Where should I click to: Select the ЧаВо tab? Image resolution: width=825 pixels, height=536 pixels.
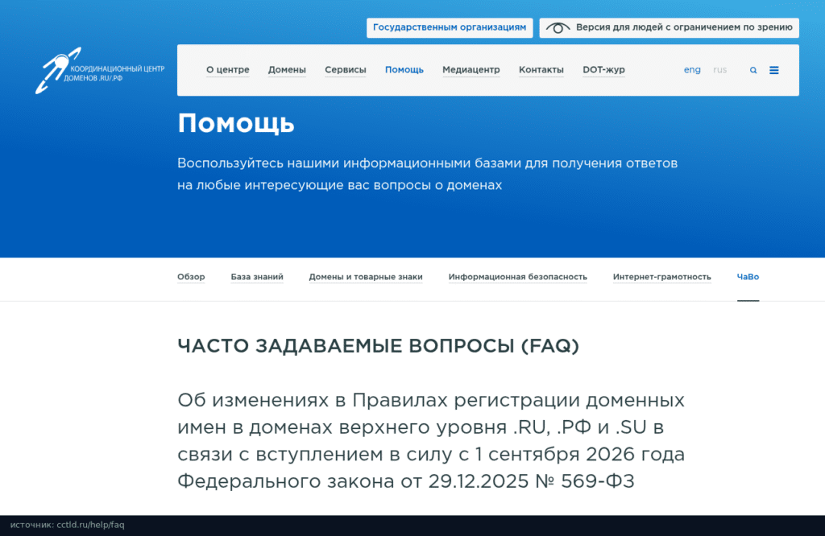tap(748, 277)
